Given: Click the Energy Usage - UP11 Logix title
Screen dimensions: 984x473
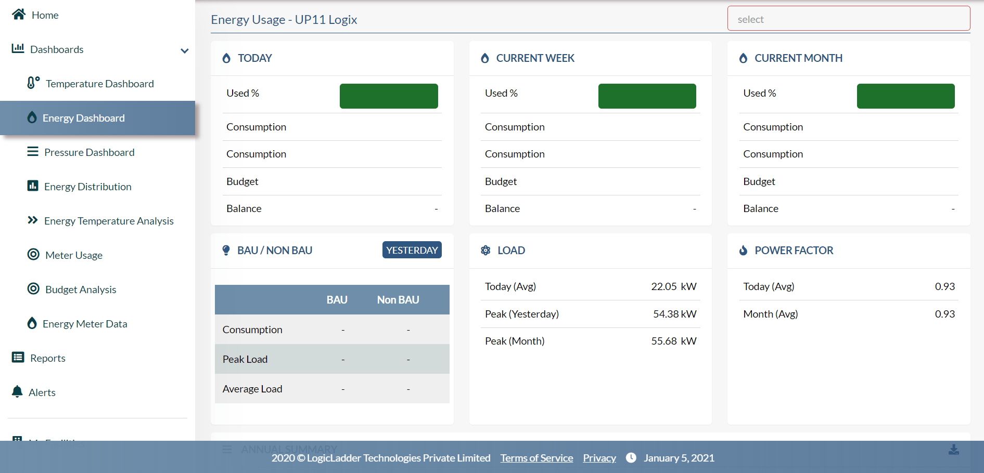Looking at the screenshot, I should [284, 19].
